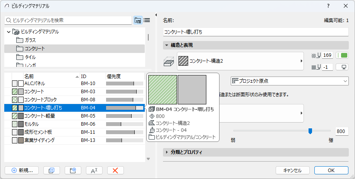Screen dimensions: 355x179
Task: Click the help question mark icon
Action: click(x=328, y=6)
